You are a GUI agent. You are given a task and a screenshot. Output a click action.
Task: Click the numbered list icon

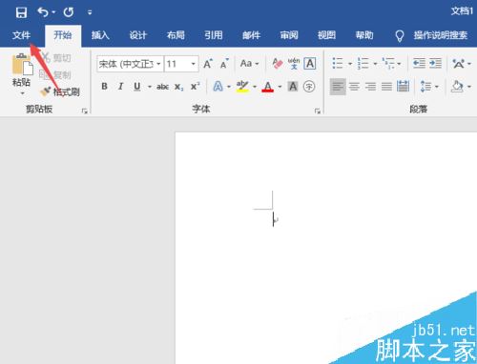pyautogui.click(x=363, y=63)
